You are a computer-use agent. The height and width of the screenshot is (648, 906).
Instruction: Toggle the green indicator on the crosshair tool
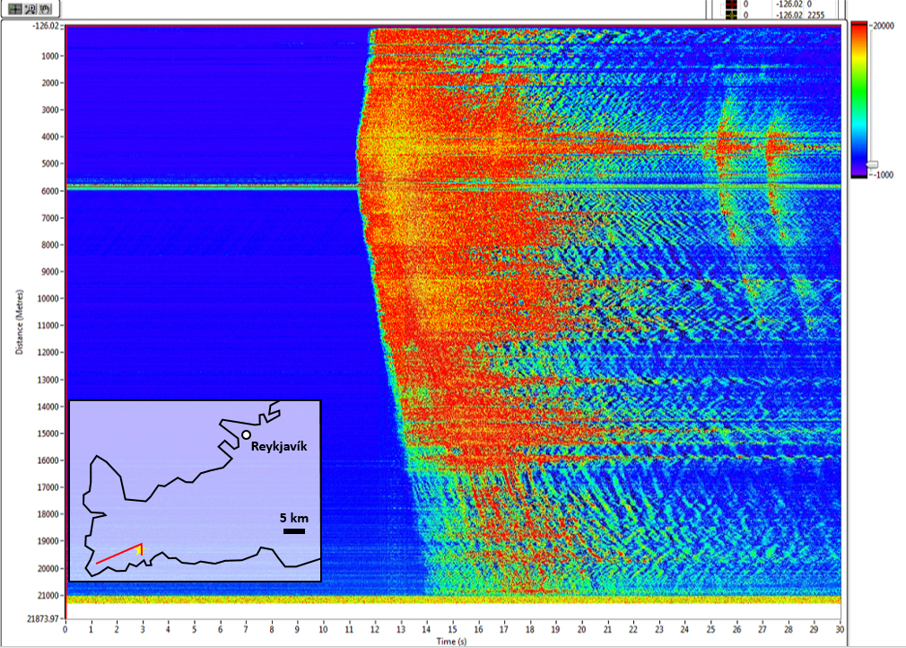pyautogui.click(x=11, y=6)
